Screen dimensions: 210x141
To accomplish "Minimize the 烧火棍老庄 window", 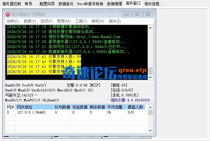I will click(x=127, y=14).
